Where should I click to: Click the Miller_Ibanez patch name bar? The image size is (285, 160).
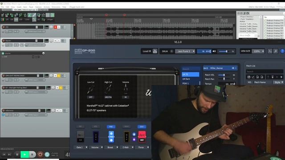pyautogui.click(x=220, y=68)
